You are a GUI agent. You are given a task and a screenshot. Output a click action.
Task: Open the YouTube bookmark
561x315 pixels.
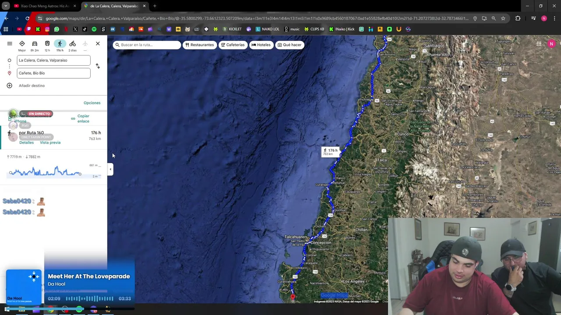[x=19, y=29]
